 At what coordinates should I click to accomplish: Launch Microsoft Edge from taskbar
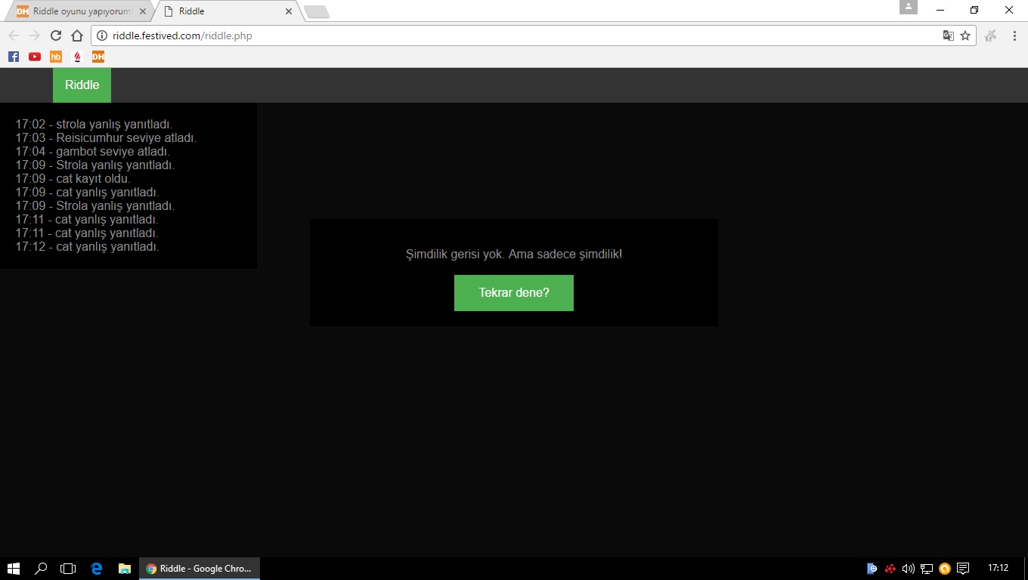click(x=97, y=569)
